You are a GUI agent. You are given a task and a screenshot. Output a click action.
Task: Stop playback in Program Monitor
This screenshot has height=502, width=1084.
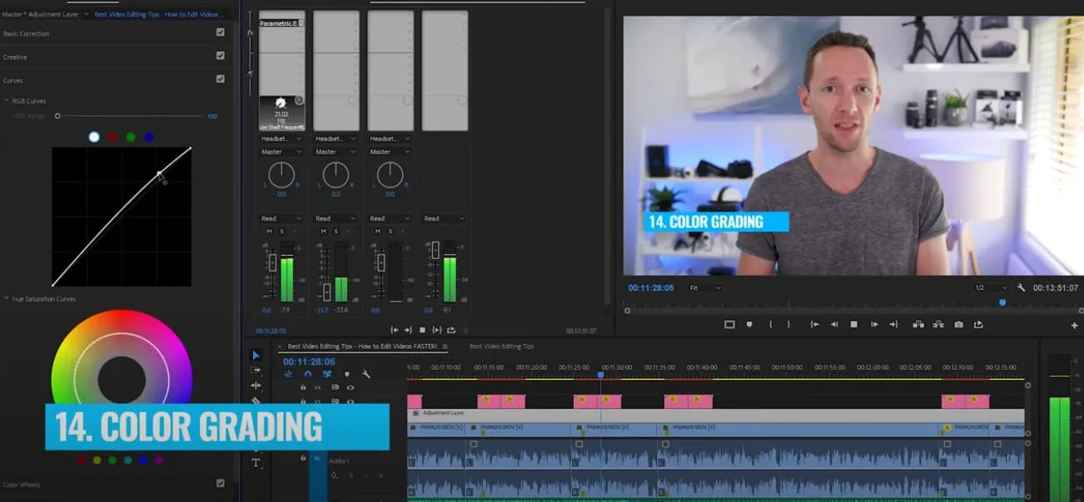coord(853,324)
